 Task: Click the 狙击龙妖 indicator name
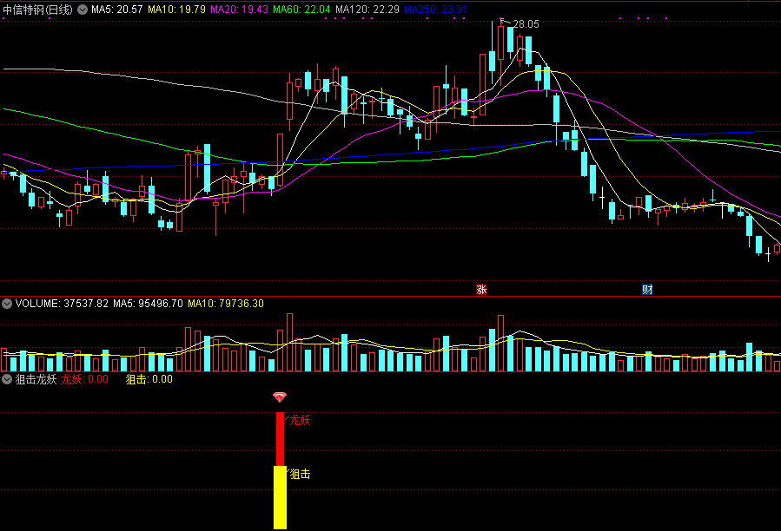pos(36,379)
